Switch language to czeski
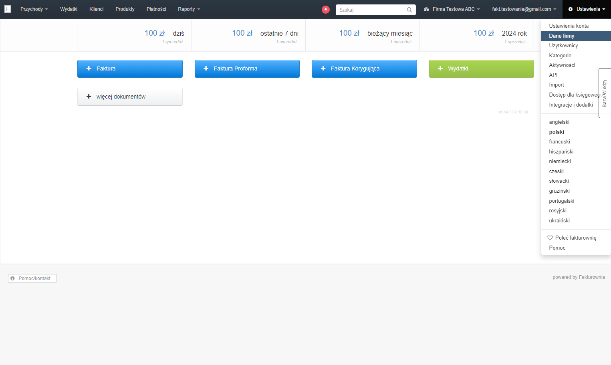 (576, 171)
